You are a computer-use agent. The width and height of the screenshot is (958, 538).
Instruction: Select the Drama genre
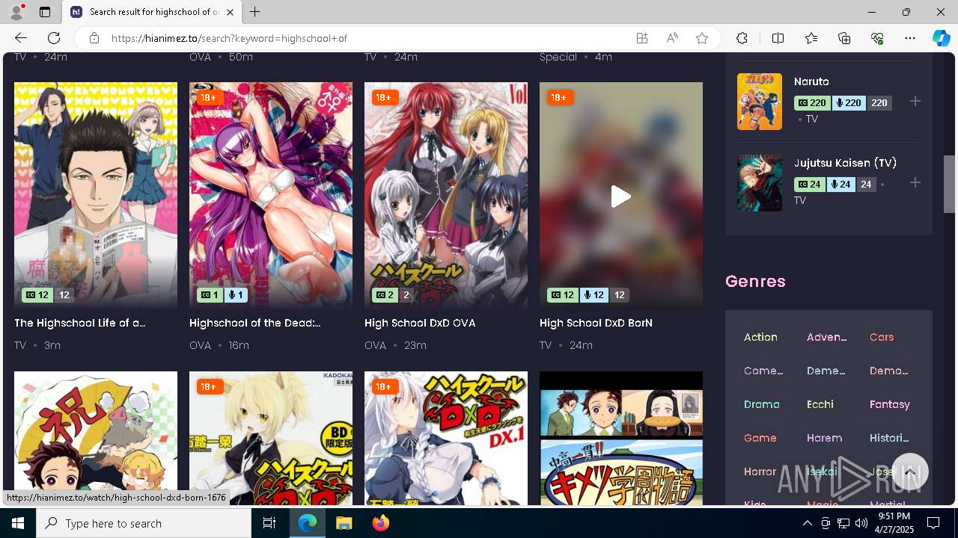tap(762, 404)
